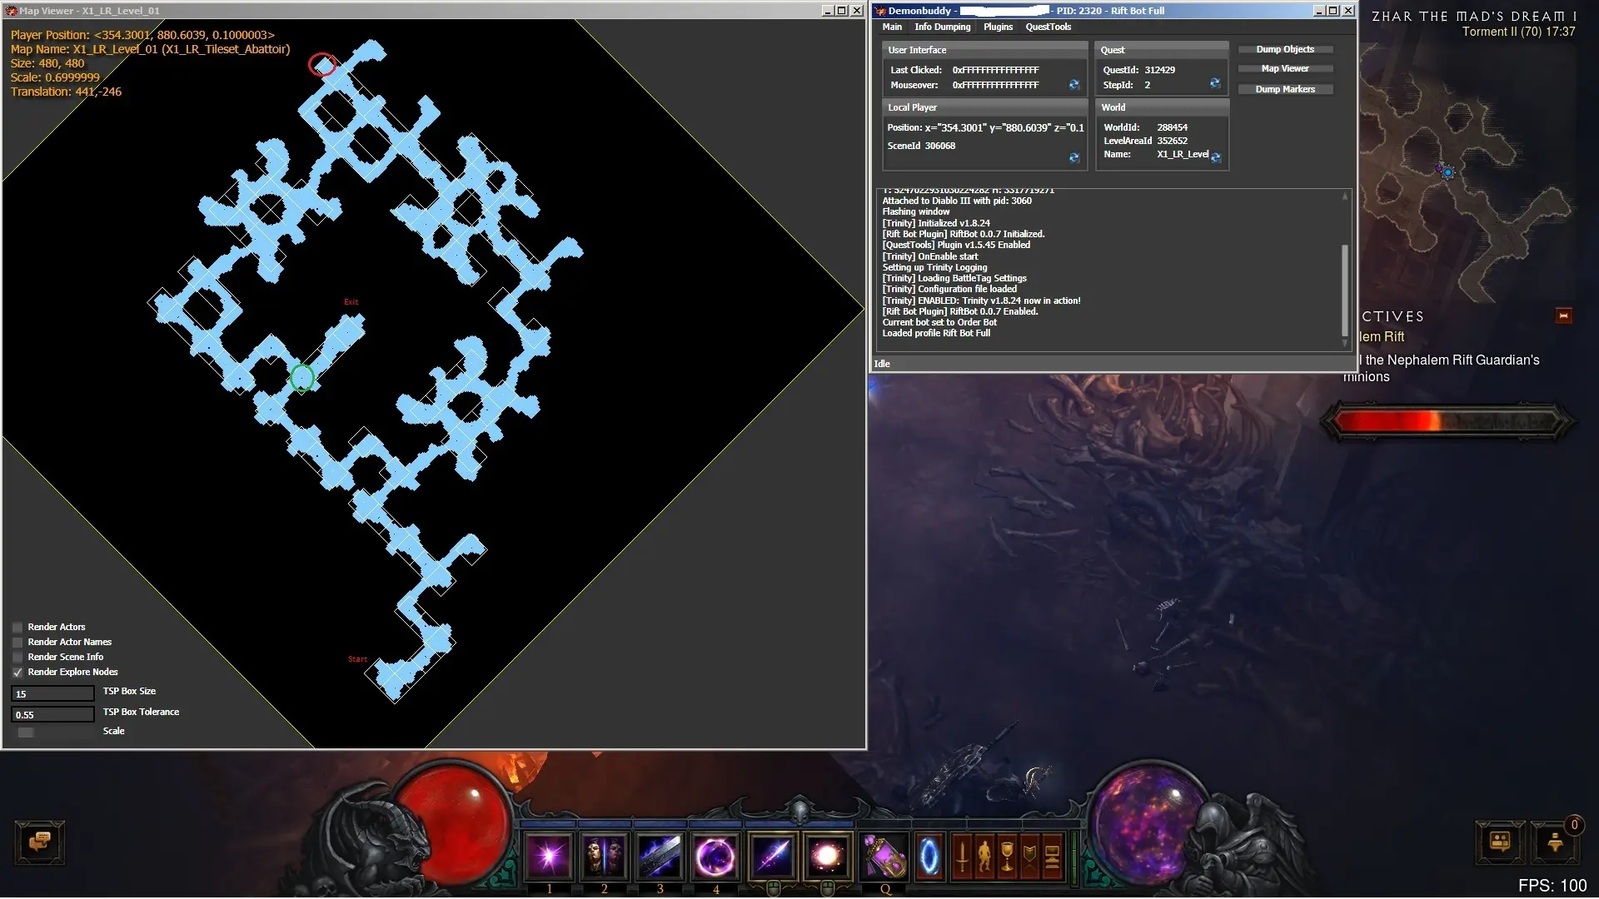Enable Render Scene Info checkbox
This screenshot has width=1599, height=899.
pos(17,658)
